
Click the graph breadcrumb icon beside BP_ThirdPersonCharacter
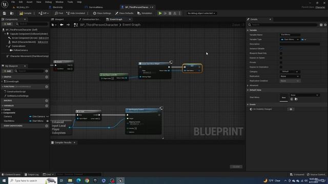point(76,25)
